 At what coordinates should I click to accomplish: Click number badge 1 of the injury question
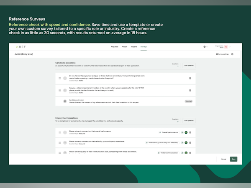(65, 79)
